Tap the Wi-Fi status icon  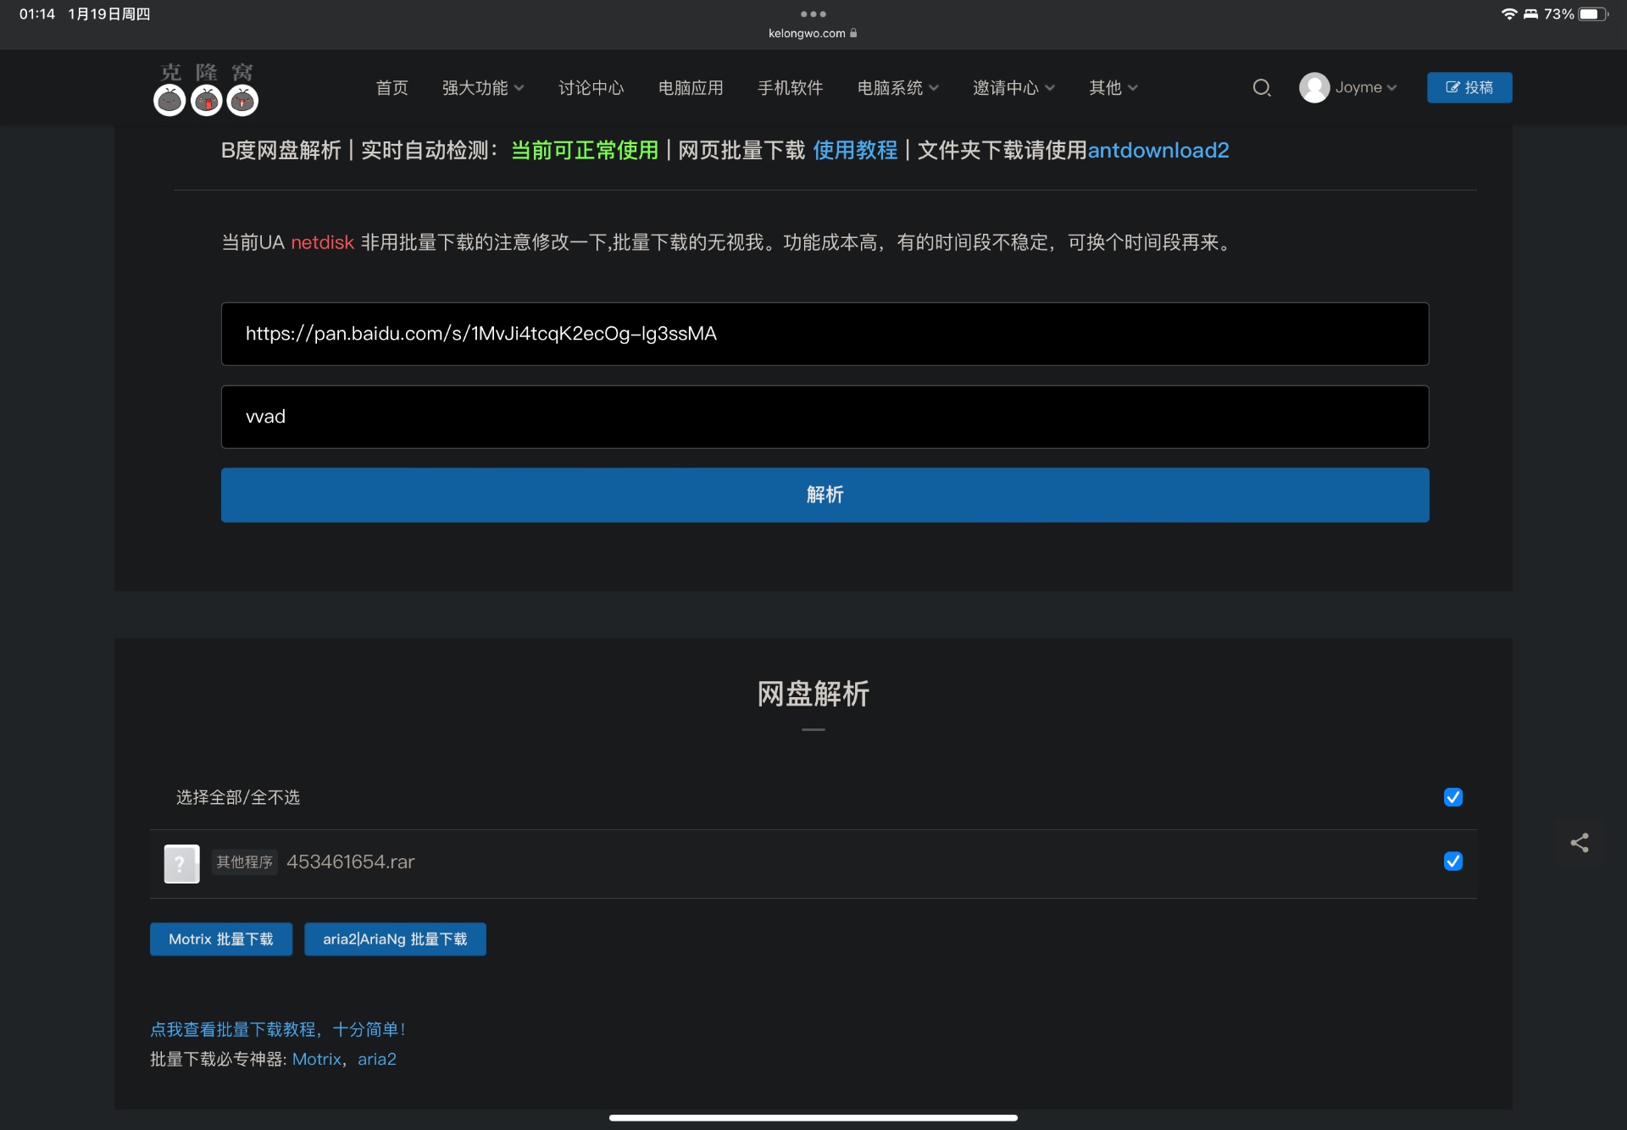pyautogui.click(x=1508, y=14)
